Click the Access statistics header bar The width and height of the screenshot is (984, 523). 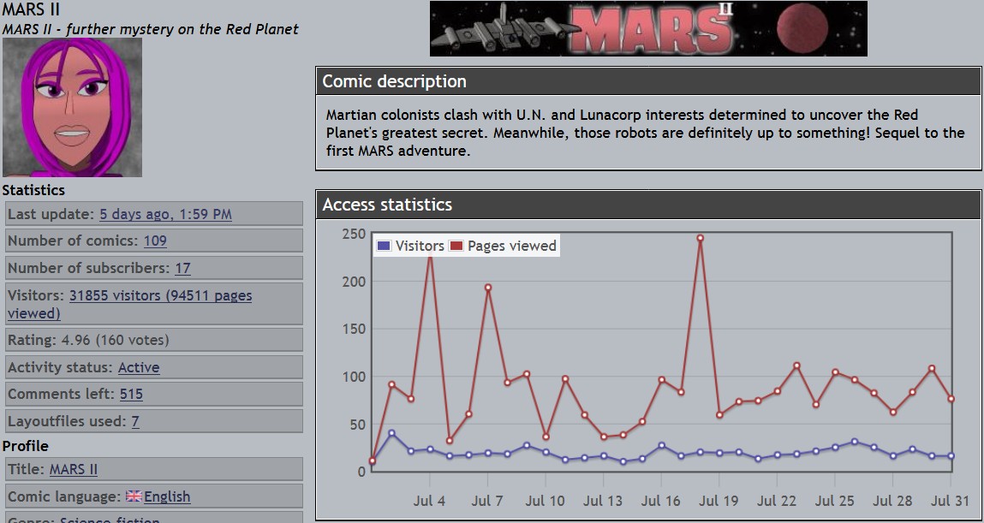tap(648, 205)
